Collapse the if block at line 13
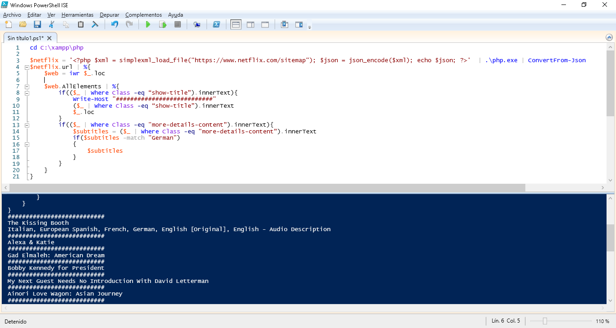 (x=27, y=125)
